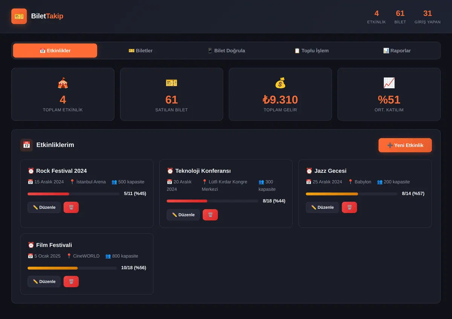Delete the Rock Festival 2024 event
The height and width of the screenshot is (319, 452).
[x=71, y=208]
